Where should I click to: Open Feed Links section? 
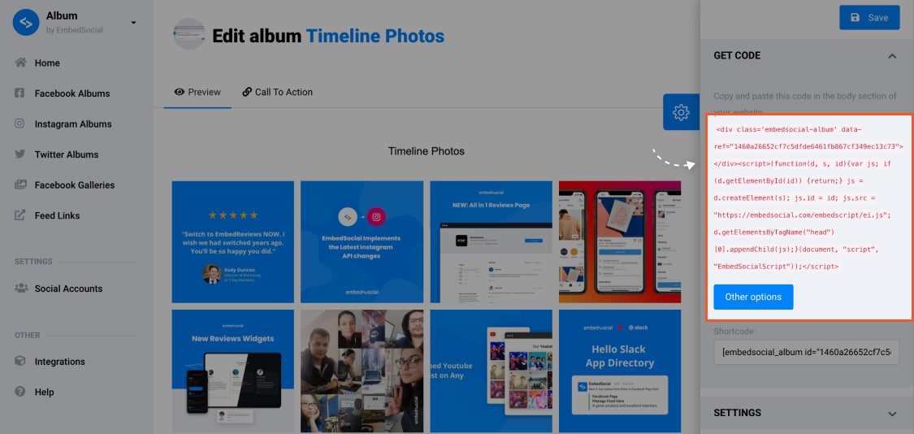[57, 216]
